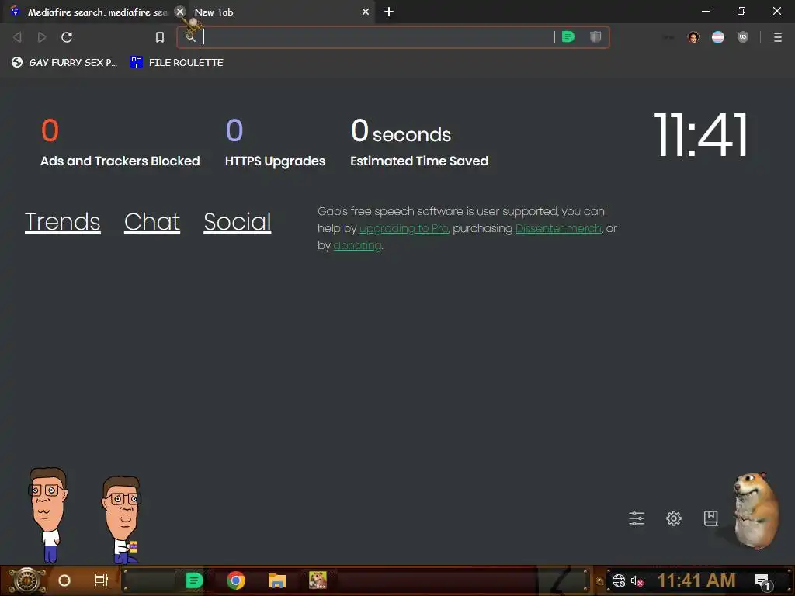Go back to the previous page
The image size is (795, 596).
pyautogui.click(x=17, y=37)
